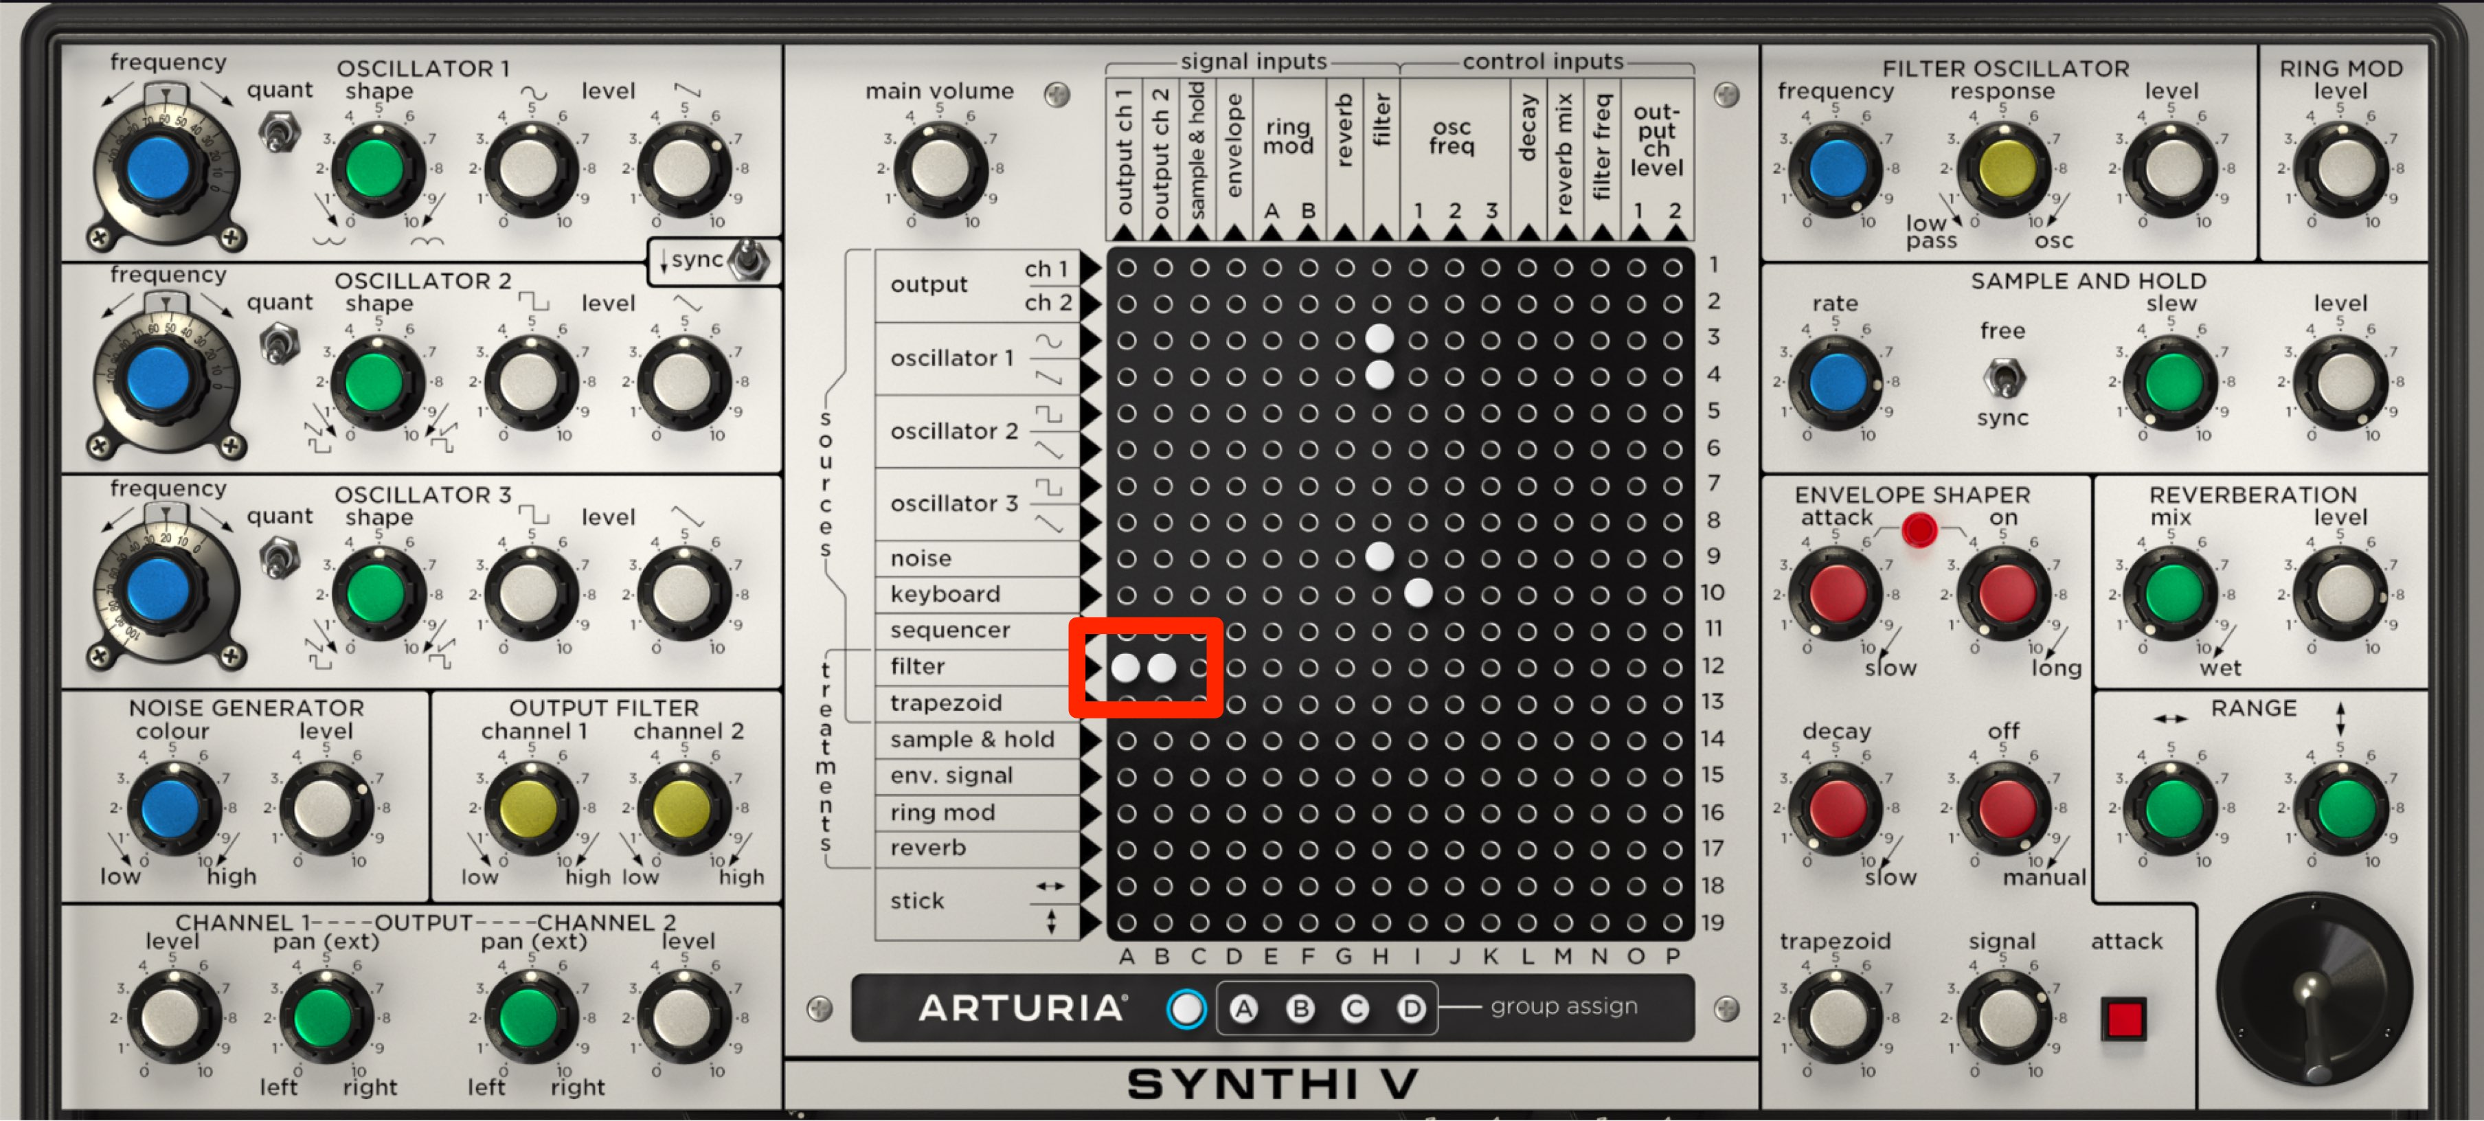
Task: Toggle Oscillator 2 quant switch
Action: [x=279, y=344]
